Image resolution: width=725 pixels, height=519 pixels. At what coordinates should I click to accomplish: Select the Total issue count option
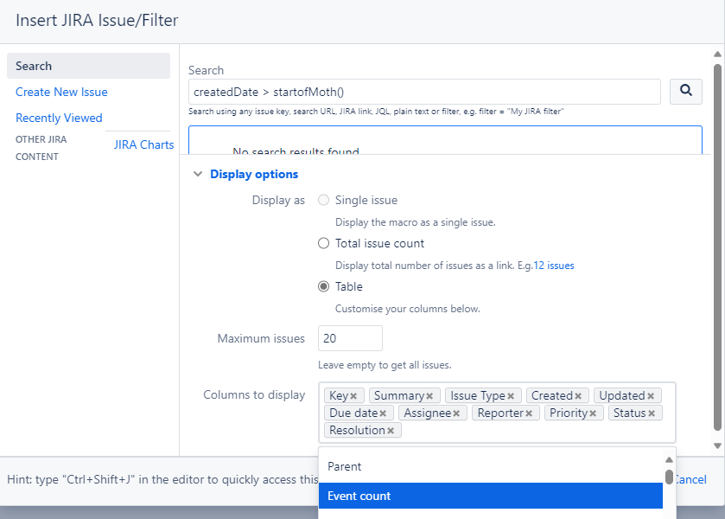coord(324,243)
